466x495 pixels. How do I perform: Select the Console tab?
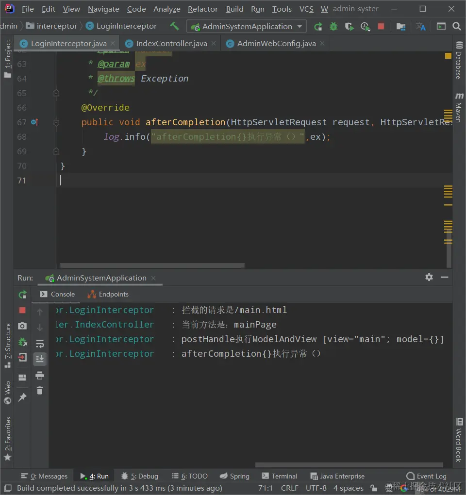point(57,294)
